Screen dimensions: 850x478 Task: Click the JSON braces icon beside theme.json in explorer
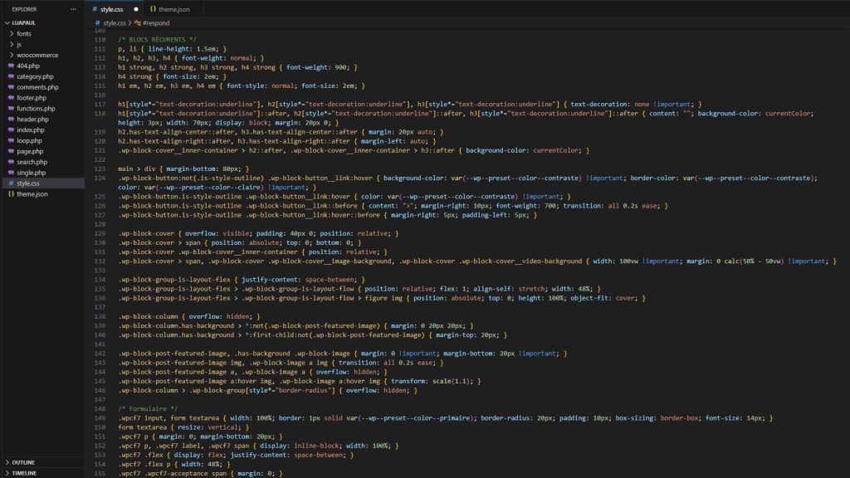click(11, 194)
